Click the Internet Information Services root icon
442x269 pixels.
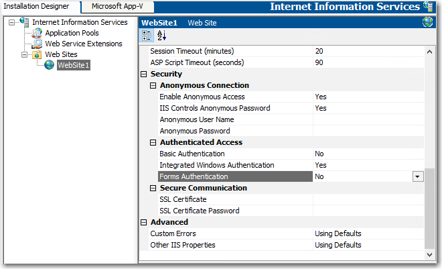coord(25,22)
